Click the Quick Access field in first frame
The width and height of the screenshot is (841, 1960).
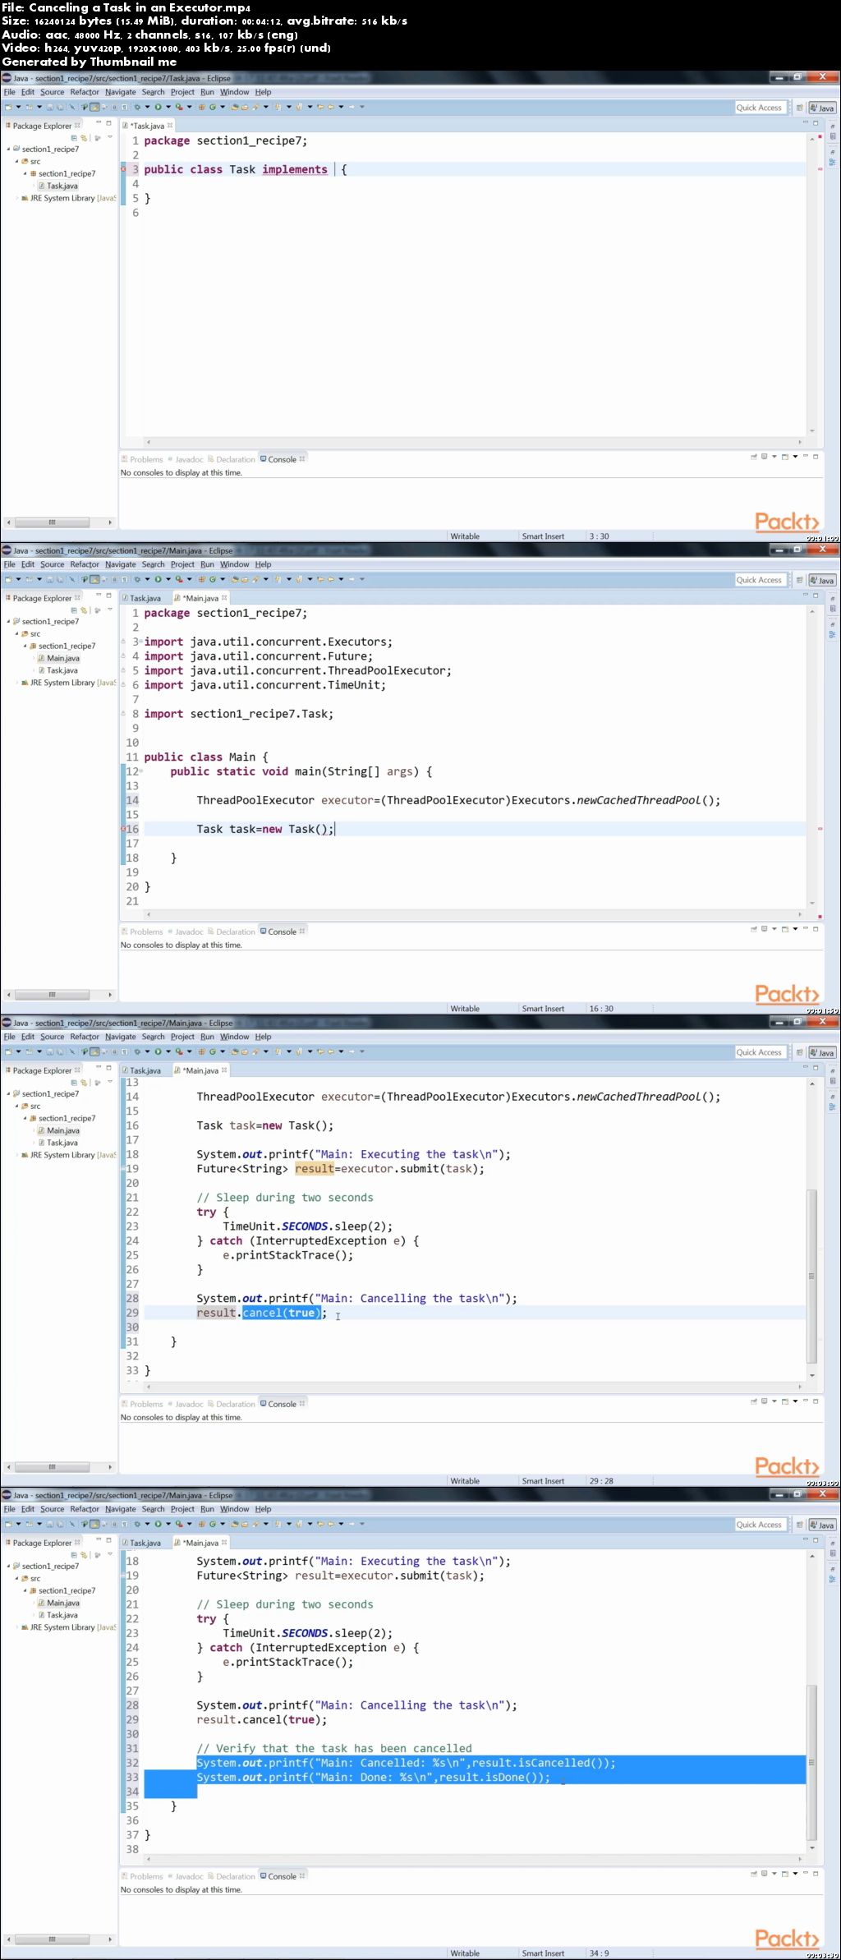click(x=759, y=108)
